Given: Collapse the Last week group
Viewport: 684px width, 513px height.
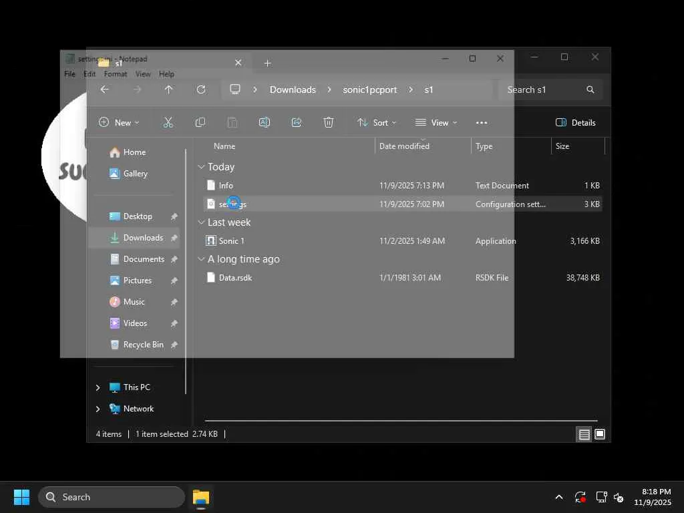Looking at the screenshot, I should 201,222.
